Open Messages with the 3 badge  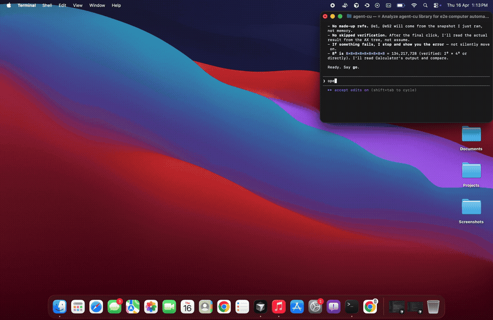click(x=114, y=306)
